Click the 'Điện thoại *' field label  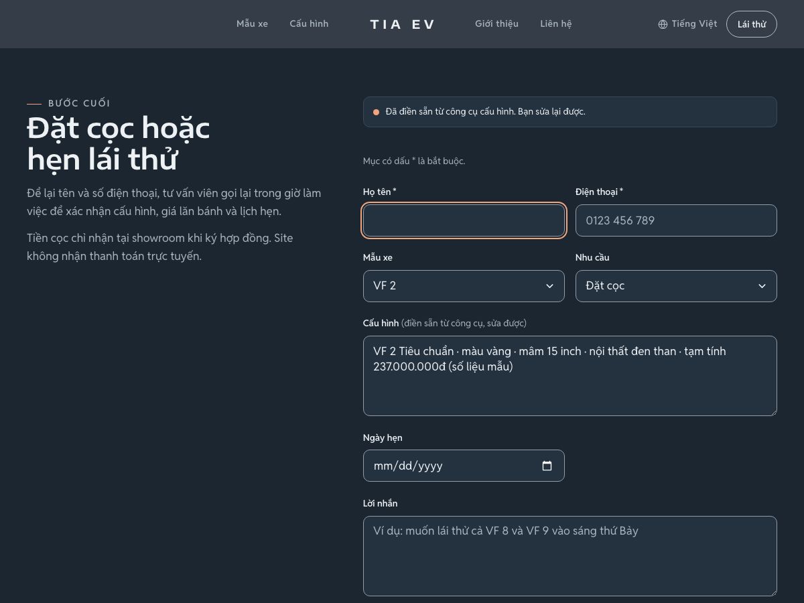click(x=600, y=192)
